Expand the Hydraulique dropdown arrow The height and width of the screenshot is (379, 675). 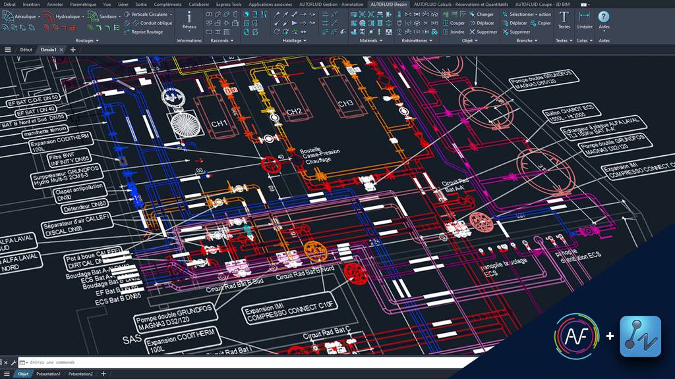pos(83,16)
